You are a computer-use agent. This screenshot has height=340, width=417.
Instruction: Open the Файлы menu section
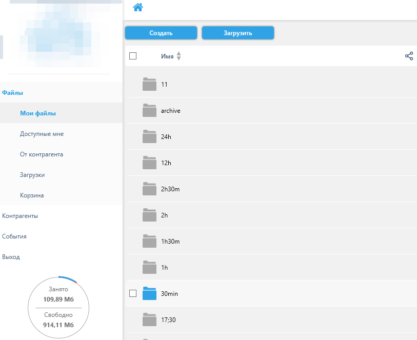tap(12, 93)
